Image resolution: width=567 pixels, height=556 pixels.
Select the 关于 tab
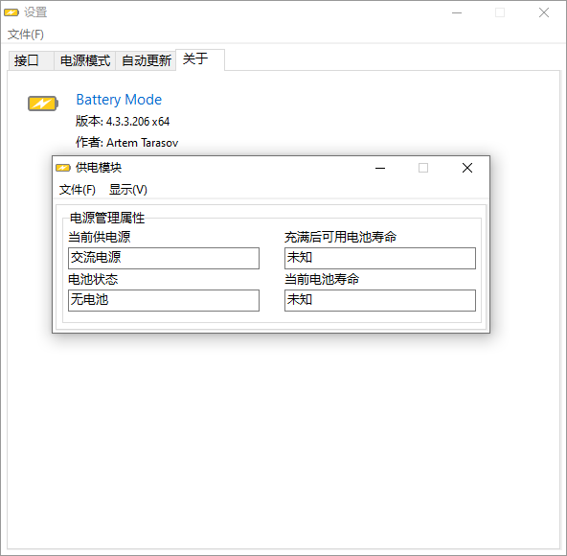click(x=200, y=59)
